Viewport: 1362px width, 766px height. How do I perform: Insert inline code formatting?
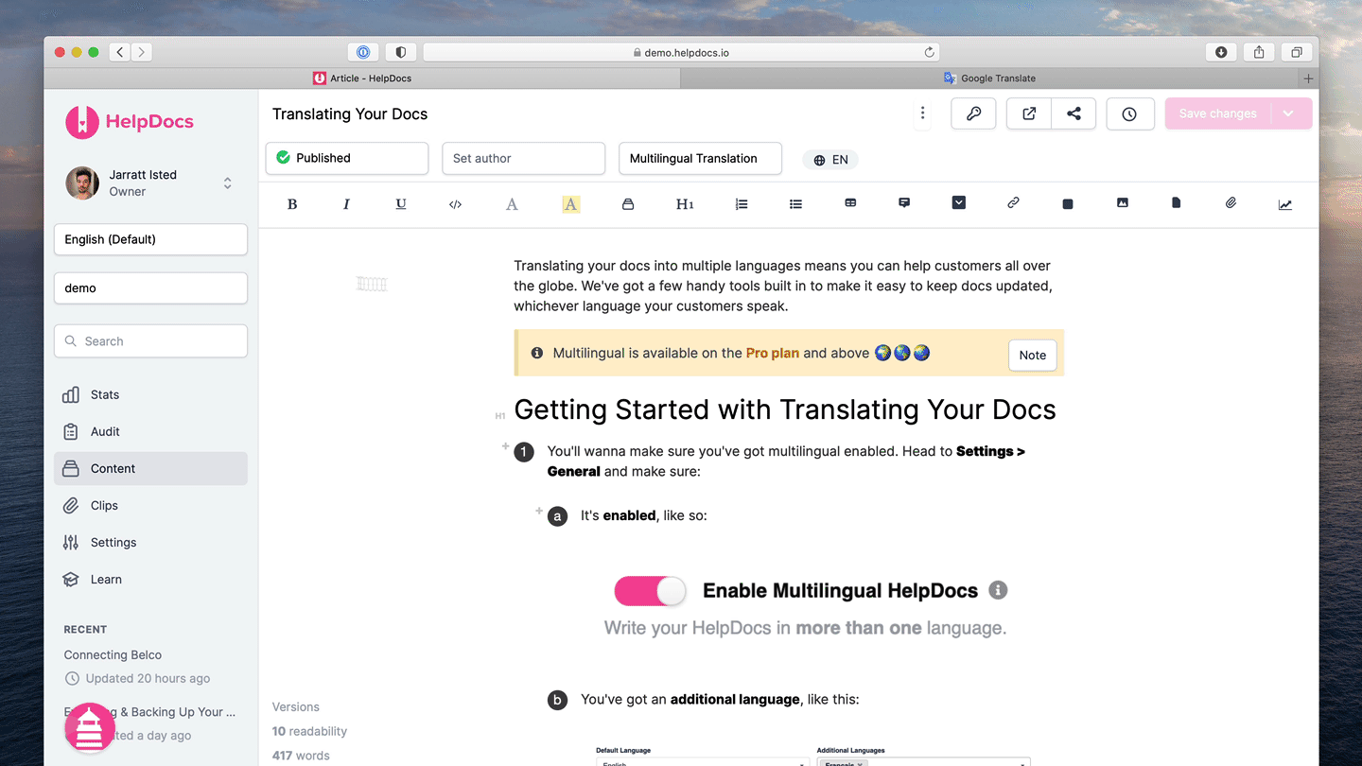pyautogui.click(x=455, y=204)
